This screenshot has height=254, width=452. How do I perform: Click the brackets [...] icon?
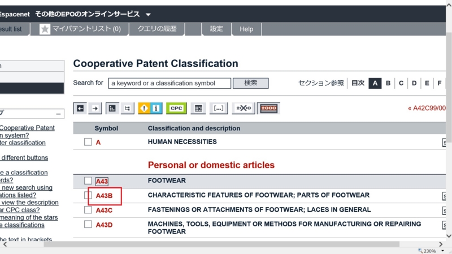pos(218,108)
